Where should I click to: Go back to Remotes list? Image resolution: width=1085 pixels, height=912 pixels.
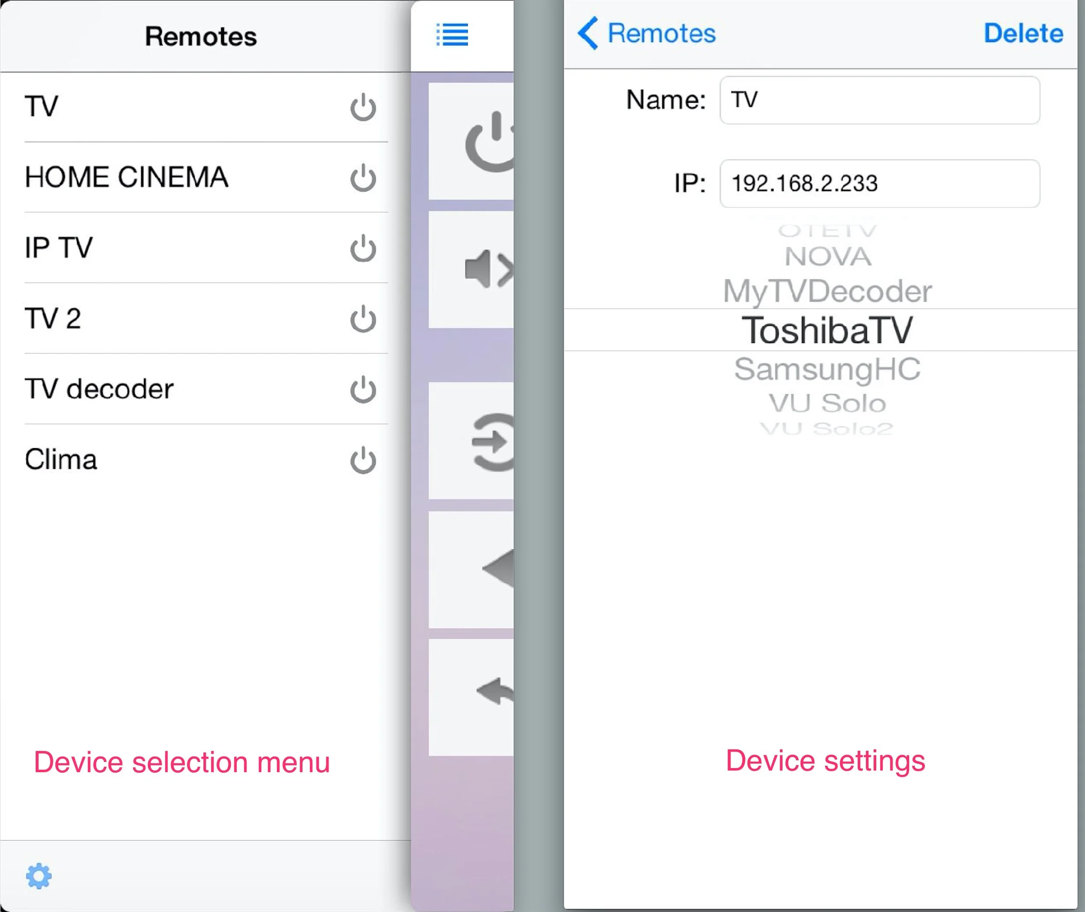coord(647,33)
